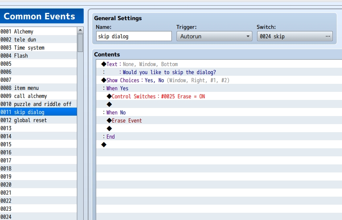Viewport: 342px width, 220px height.
Task: Click the ellipsis button on Switch field
Action: click(328, 36)
